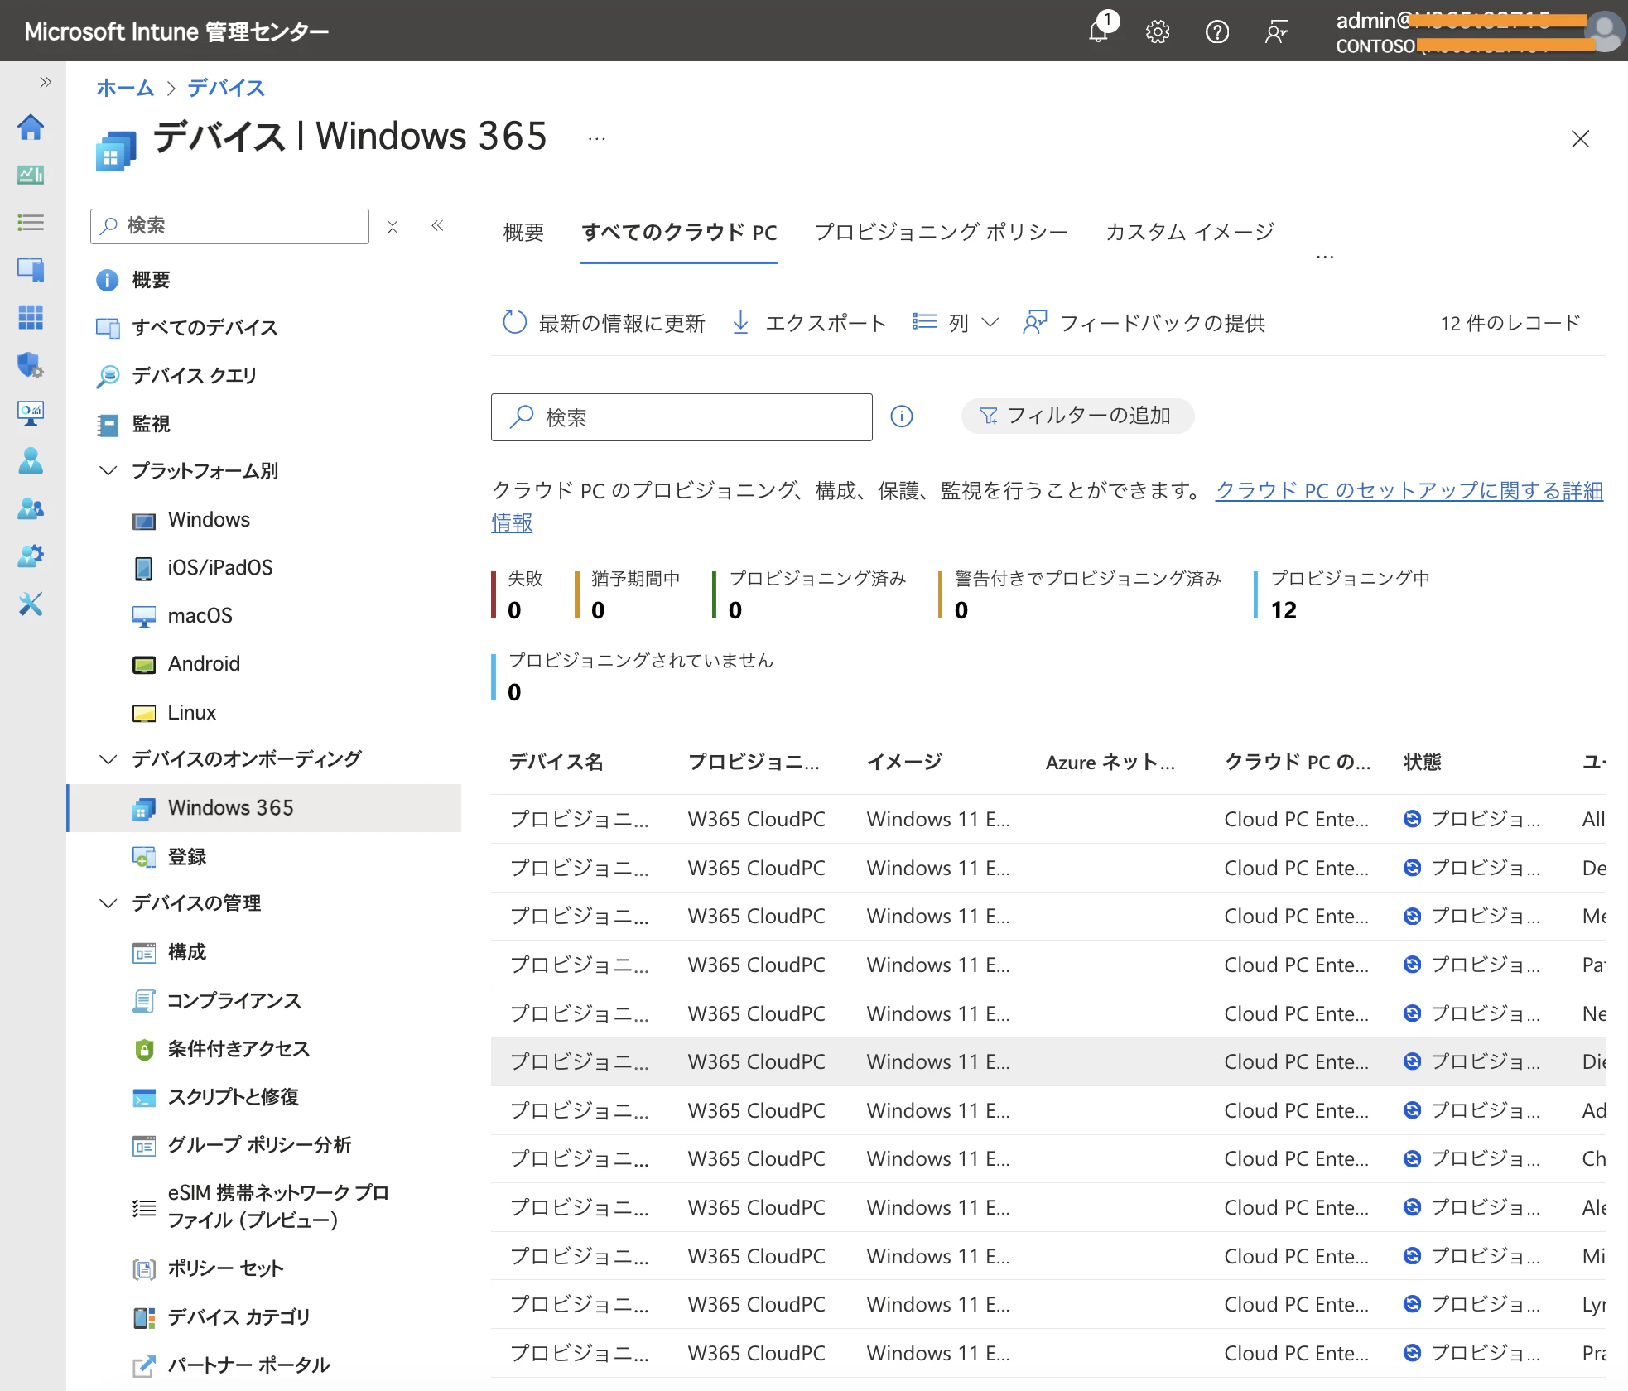The width and height of the screenshot is (1628, 1391).
Task: Click the account avatar in header
Action: click(x=1606, y=31)
